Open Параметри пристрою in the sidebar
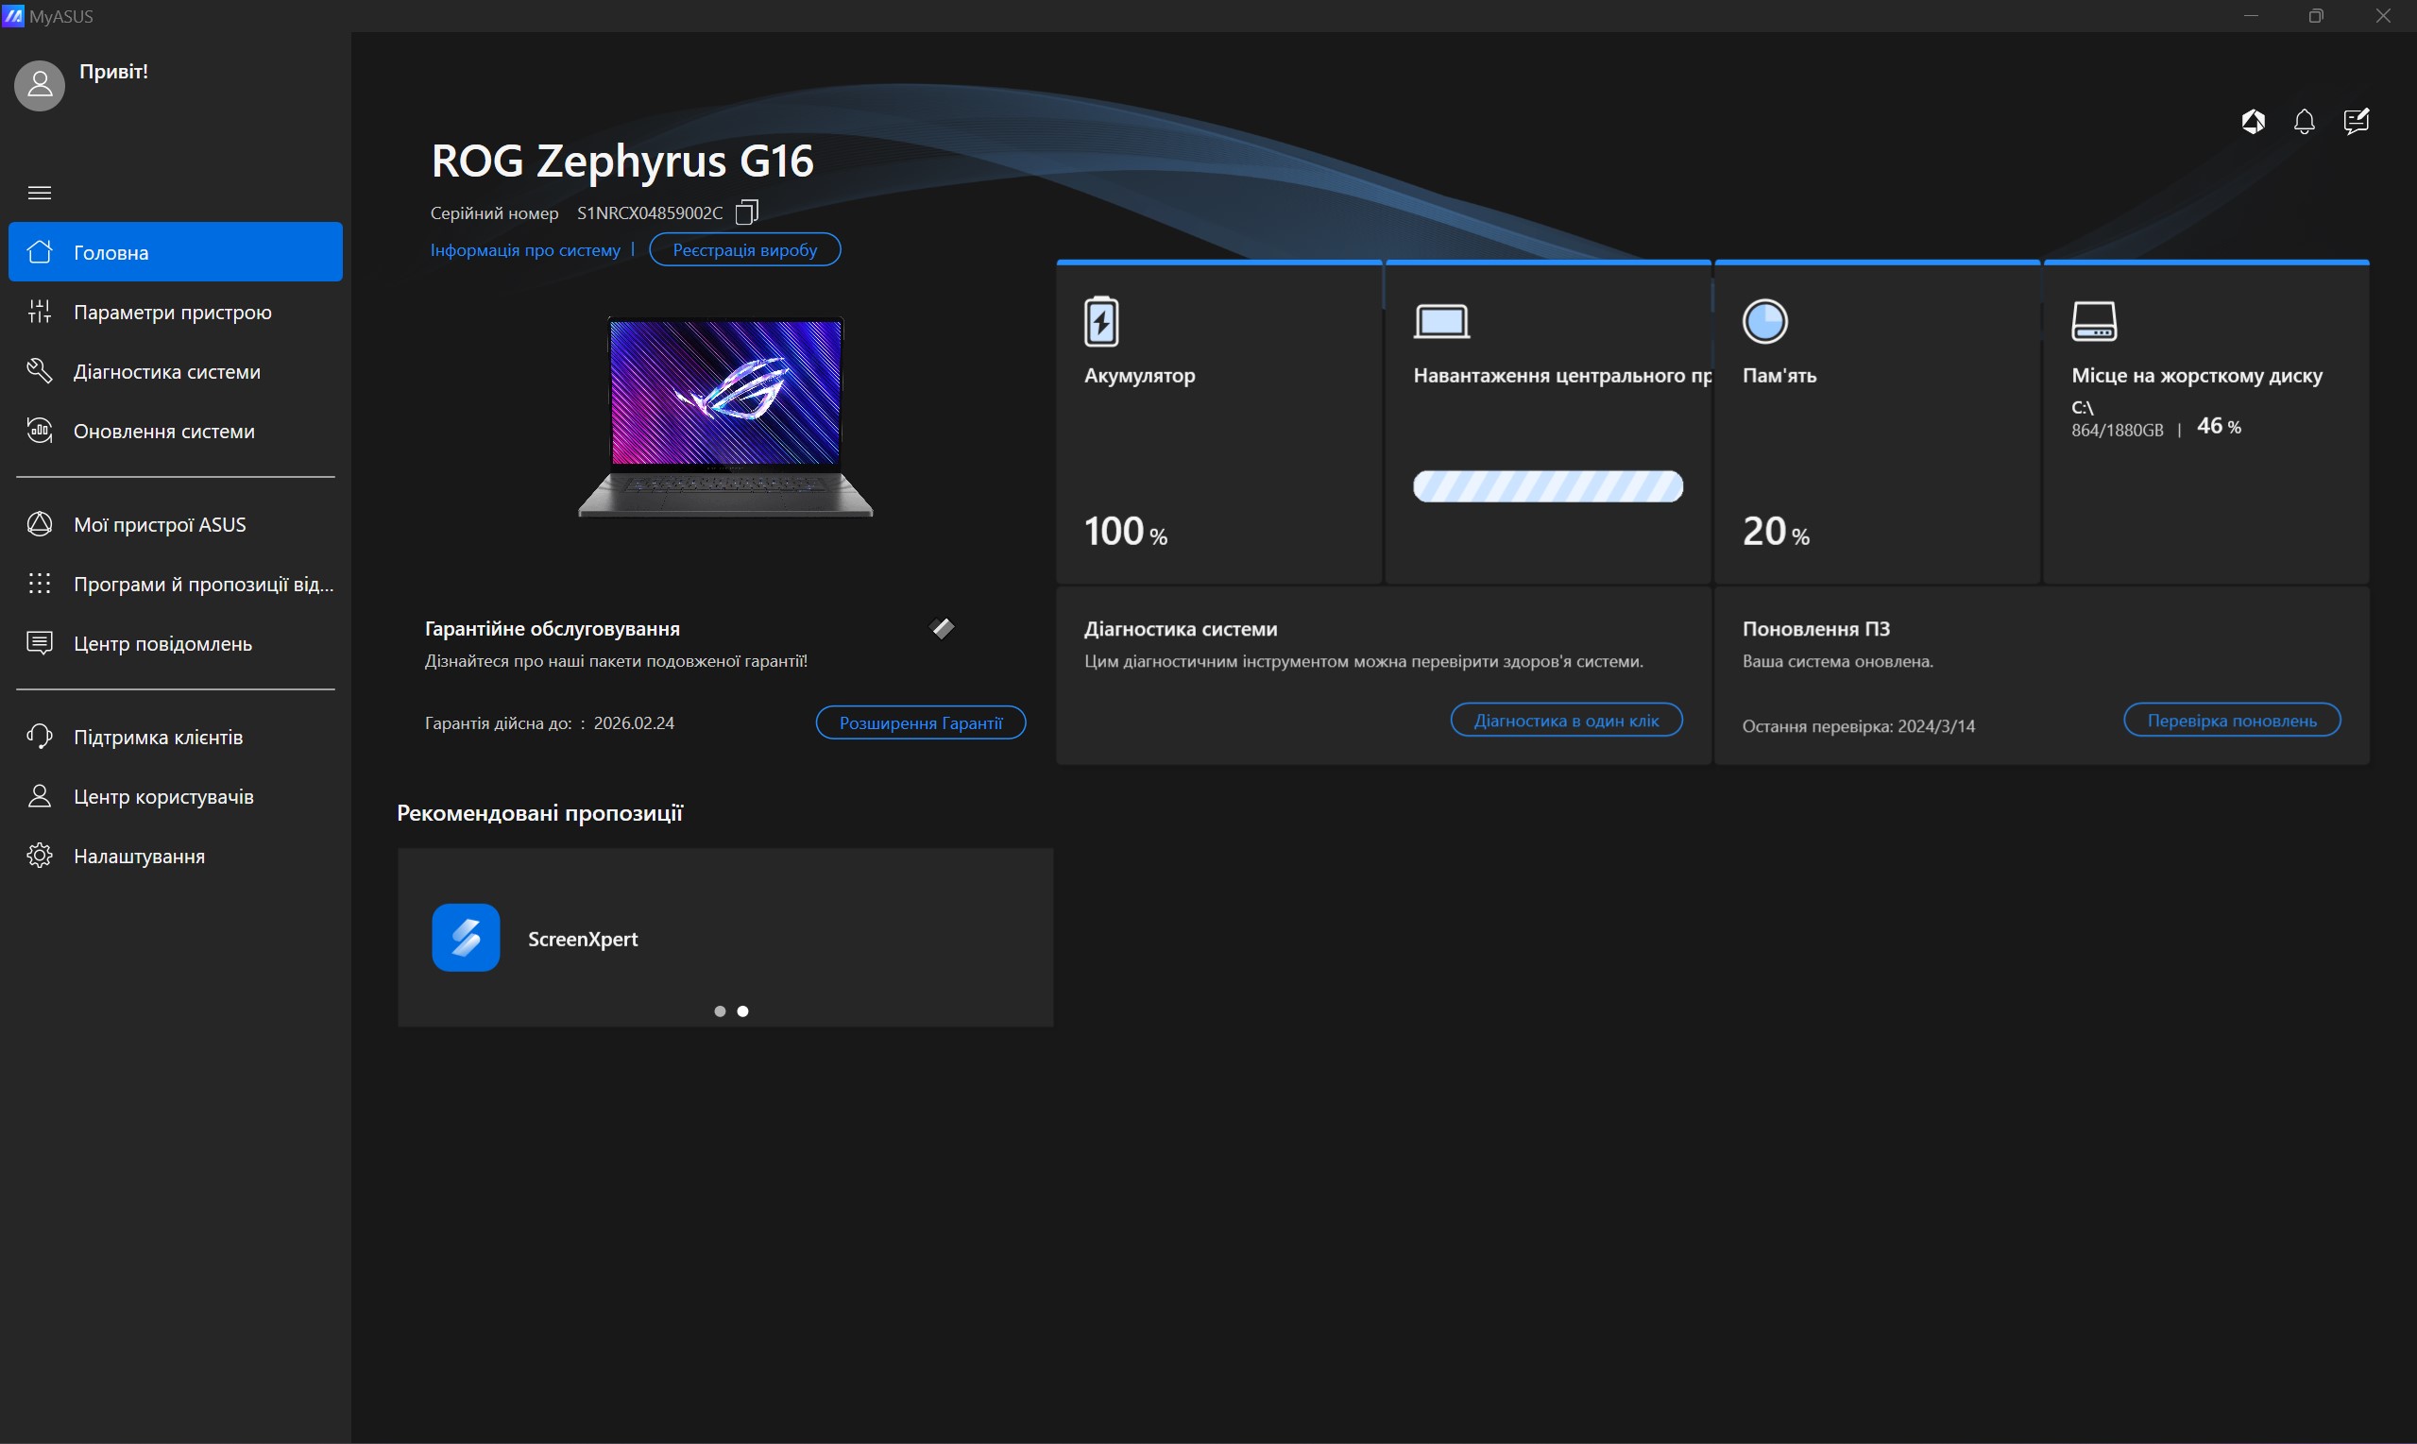2417x1444 pixels. [x=175, y=312]
